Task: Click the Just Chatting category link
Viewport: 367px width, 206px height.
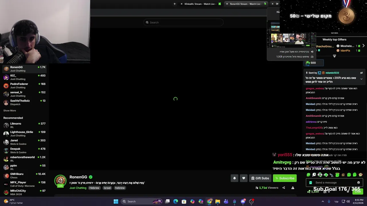Action: coord(78,188)
